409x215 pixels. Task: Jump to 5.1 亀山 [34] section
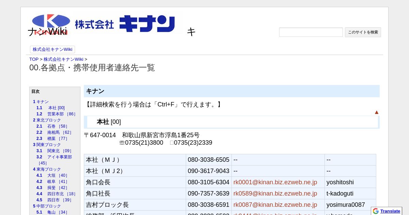pos(53,212)
